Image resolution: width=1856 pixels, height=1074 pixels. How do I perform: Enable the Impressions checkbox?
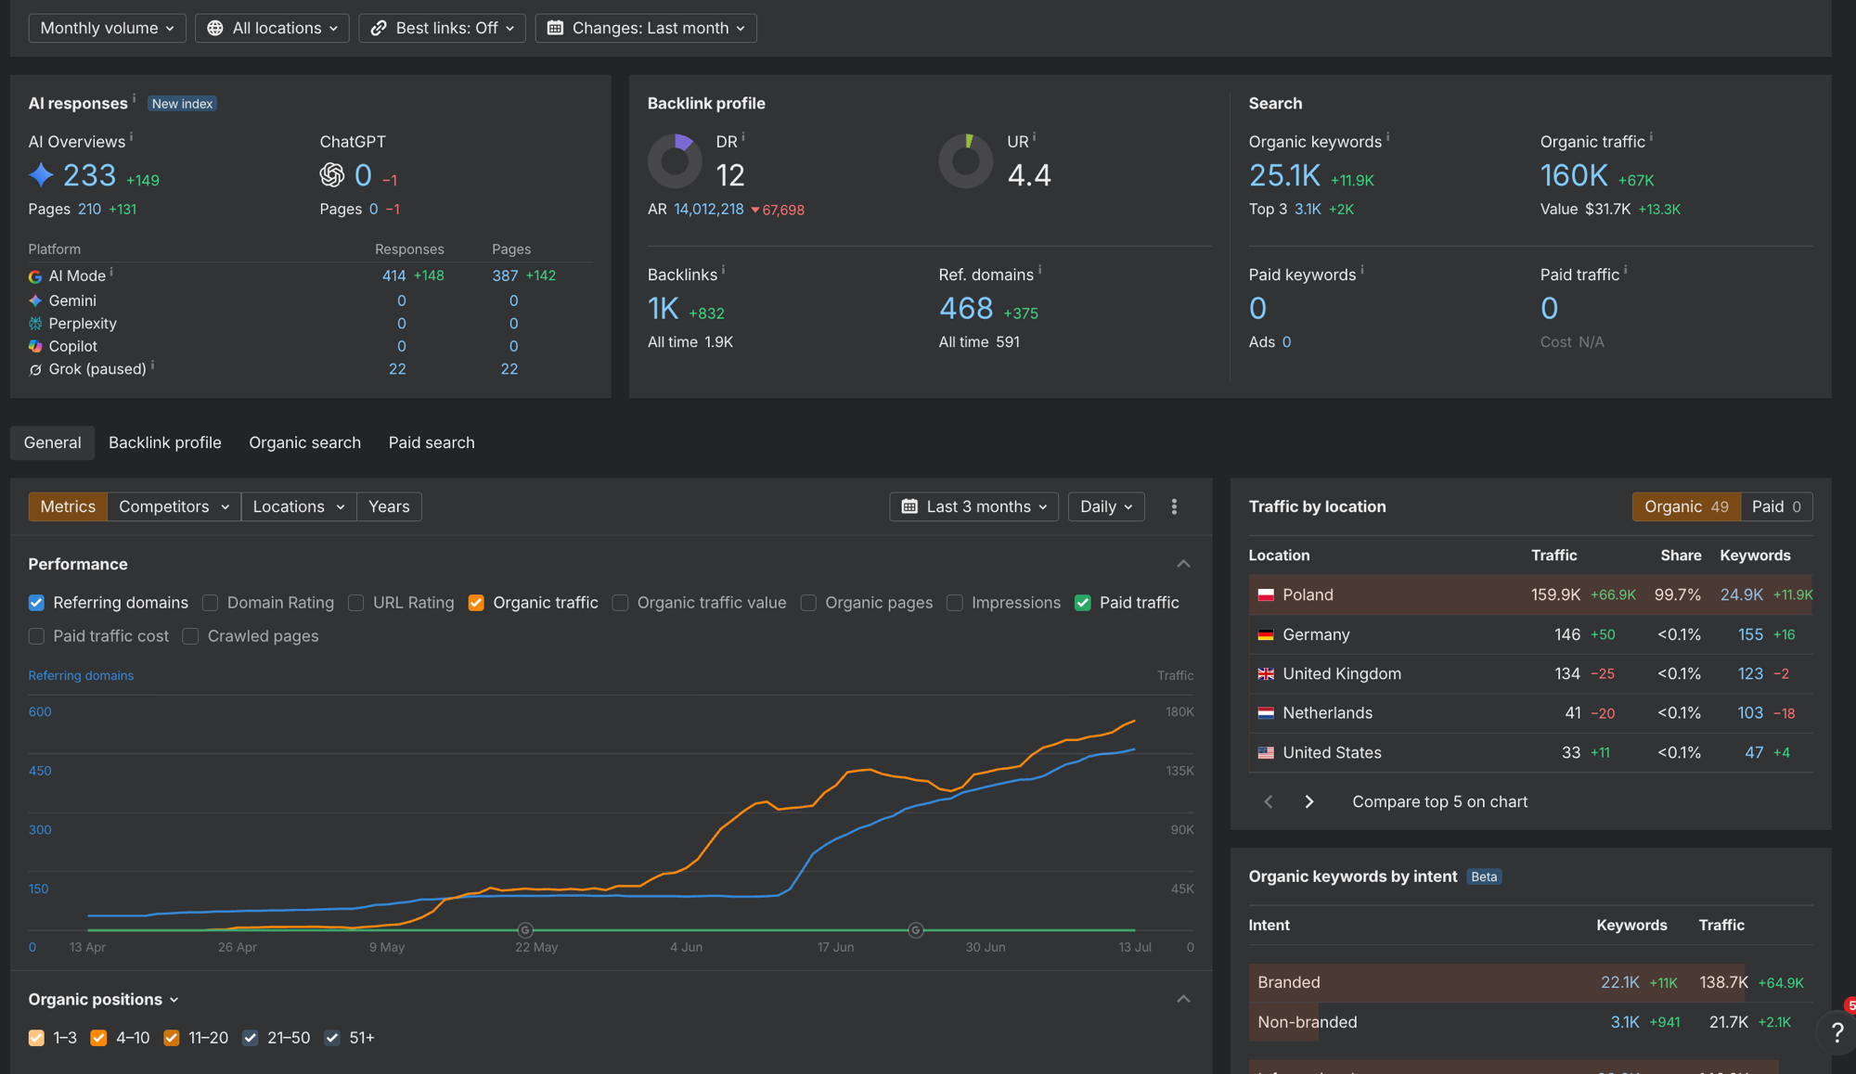(x=955, y=603)
